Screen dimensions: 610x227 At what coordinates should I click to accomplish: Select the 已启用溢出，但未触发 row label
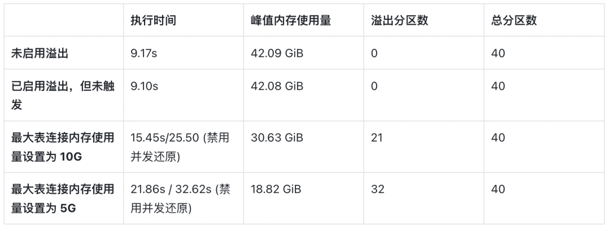pos(63,95)
